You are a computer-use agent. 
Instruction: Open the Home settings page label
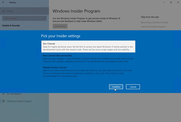(10, 11)
